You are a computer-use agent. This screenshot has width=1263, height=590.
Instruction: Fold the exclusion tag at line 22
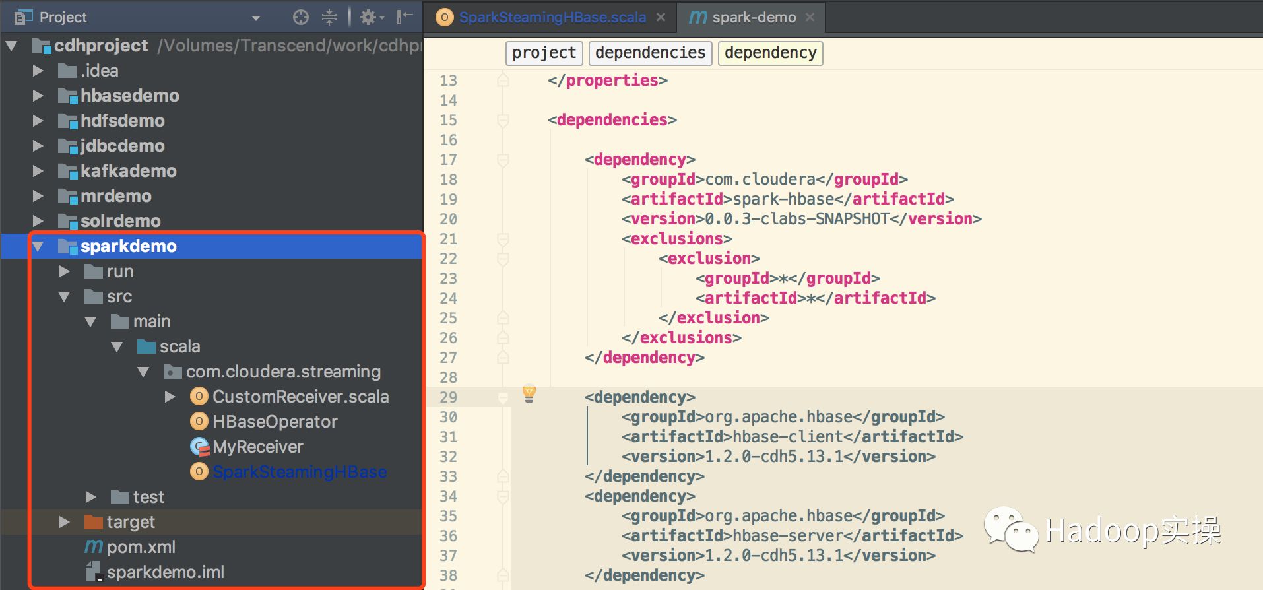coord(503,259)
